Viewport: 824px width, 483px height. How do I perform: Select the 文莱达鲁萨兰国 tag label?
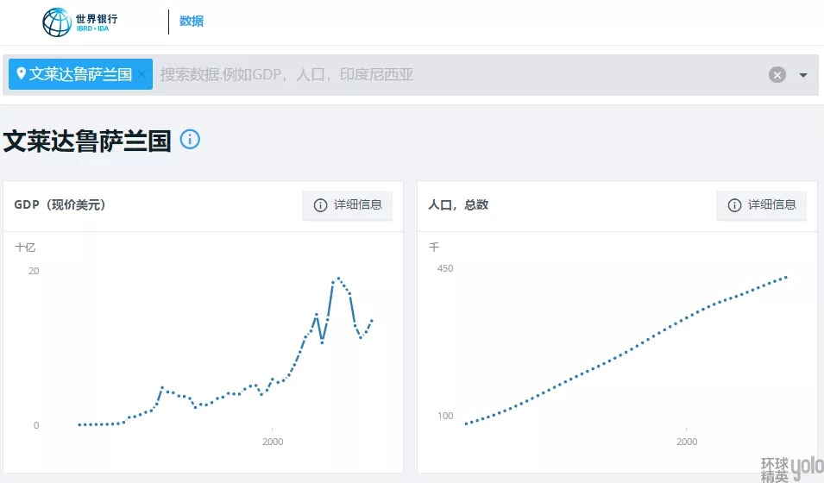[80, 74]
